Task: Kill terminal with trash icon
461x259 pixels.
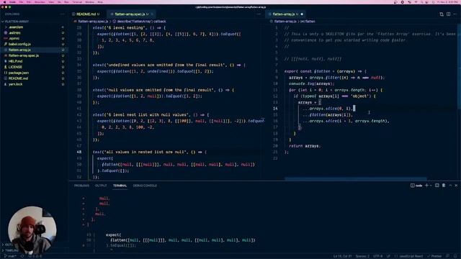Action: pyautogui.click(x=444, y=186)
